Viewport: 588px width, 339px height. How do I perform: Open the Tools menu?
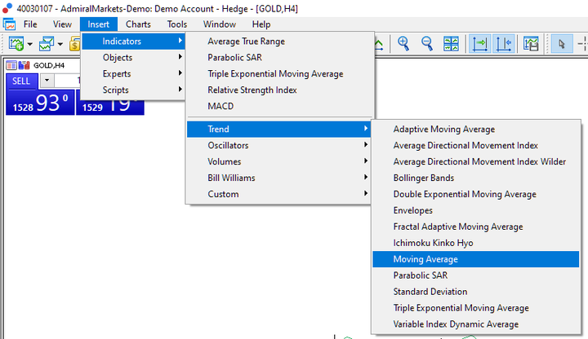click(177, 24)
